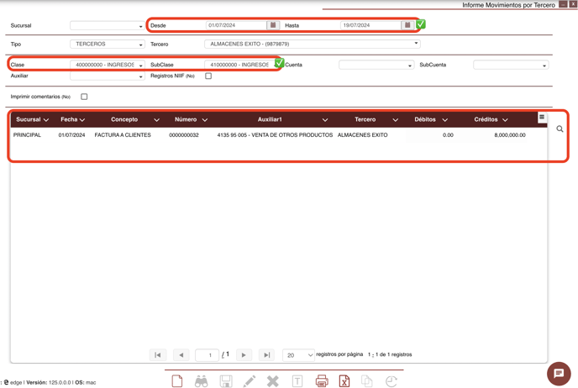The width and height of the screenshot is (578, 388).
Task: Click the floppy disk save icon
Action: [x=226, y=381]
